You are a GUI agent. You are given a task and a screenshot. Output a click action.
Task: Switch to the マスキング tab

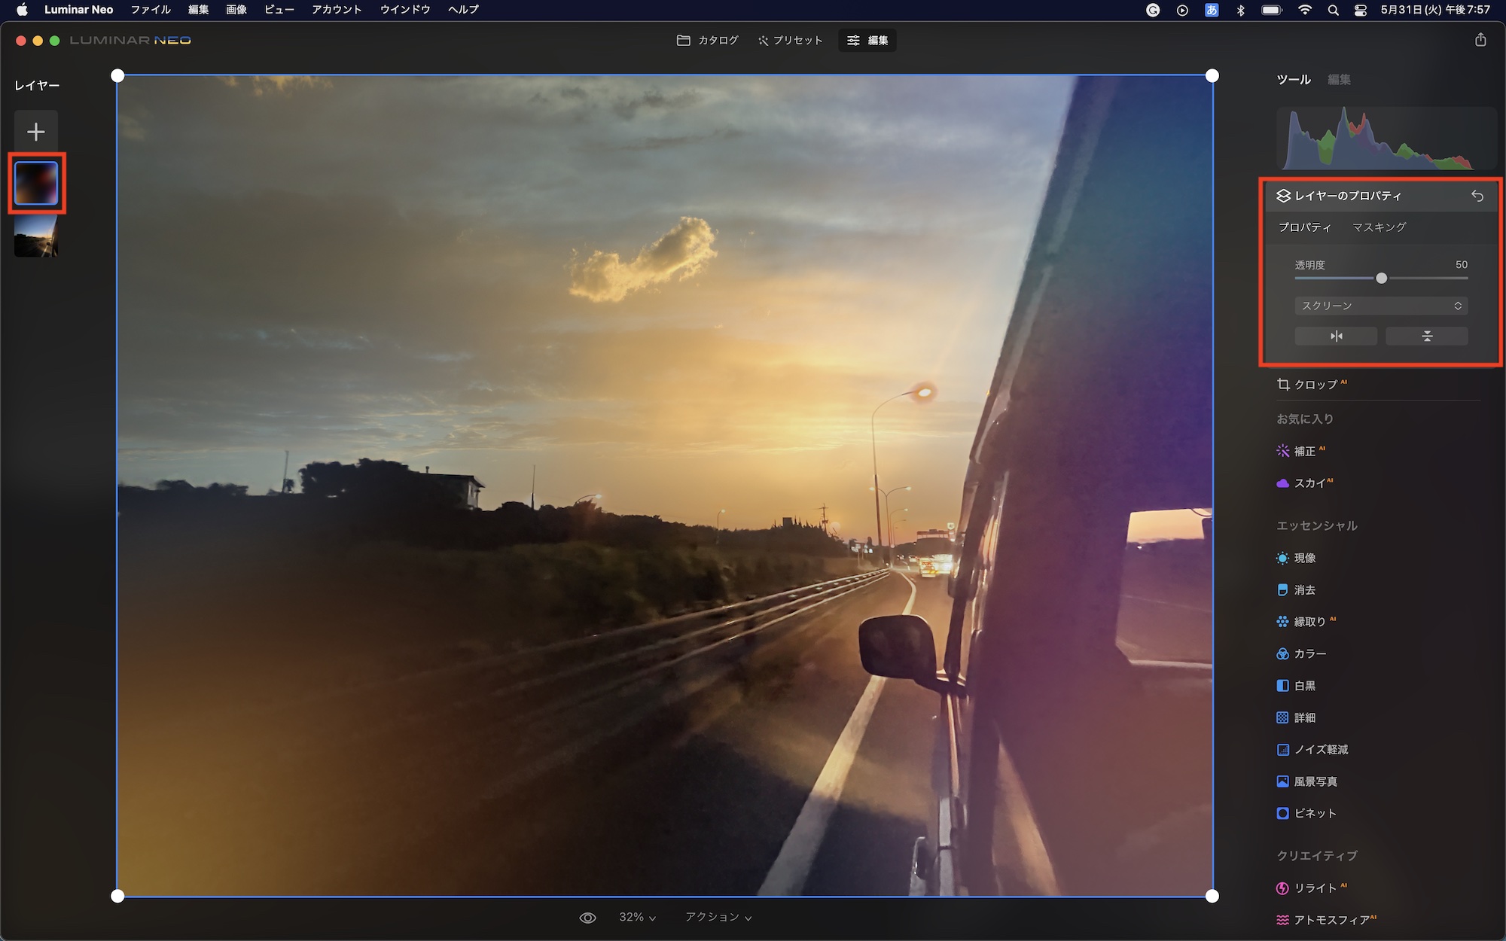pyautogui.click(x=1379, y=227)
